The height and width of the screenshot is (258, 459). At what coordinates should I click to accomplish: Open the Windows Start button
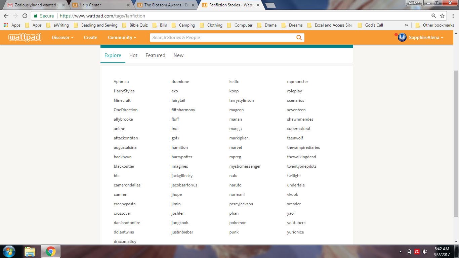click(x=9, y=251)
